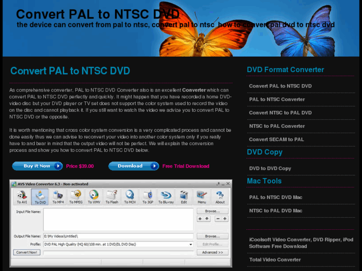Open the DVD to DVD Copy link

[270, 169]
